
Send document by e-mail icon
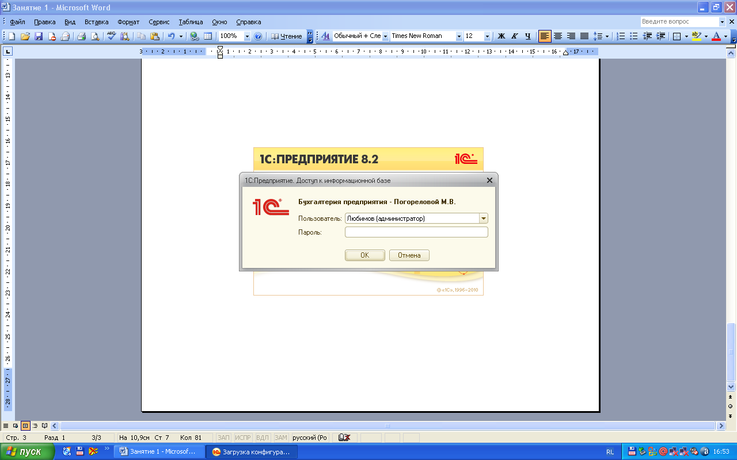pos(65,36)
